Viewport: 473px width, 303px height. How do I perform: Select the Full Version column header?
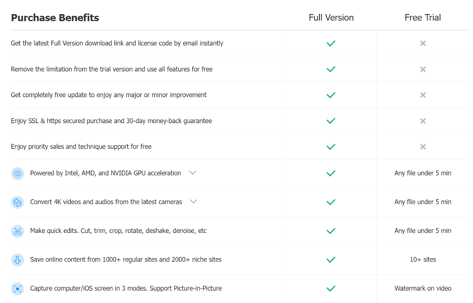331,17
